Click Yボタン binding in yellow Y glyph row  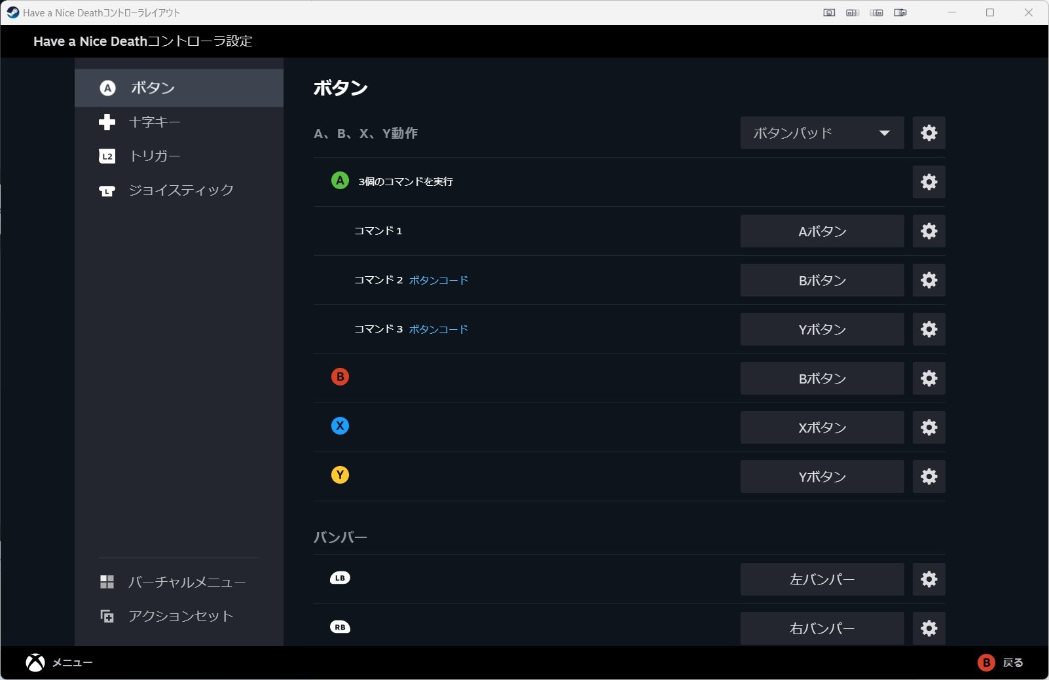tap(822, 476)
